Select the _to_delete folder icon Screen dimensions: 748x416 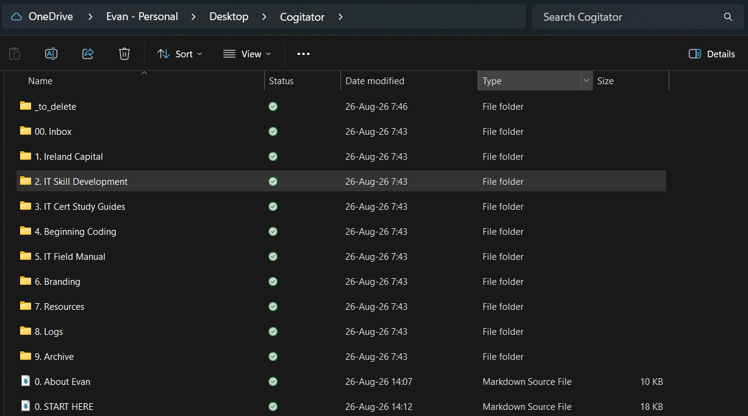(26, 106)
